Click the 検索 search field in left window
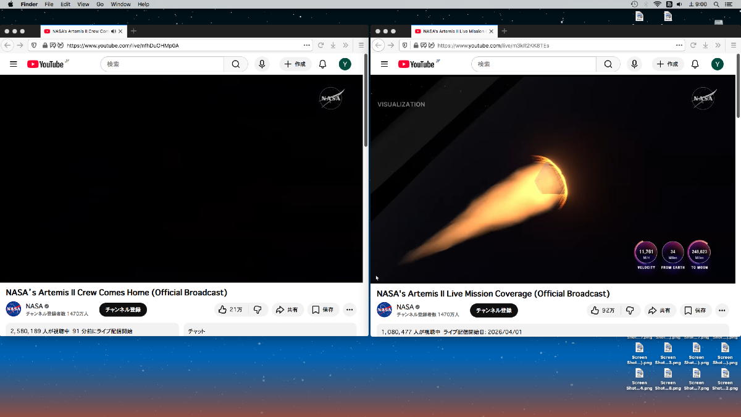 click(162, 64)
